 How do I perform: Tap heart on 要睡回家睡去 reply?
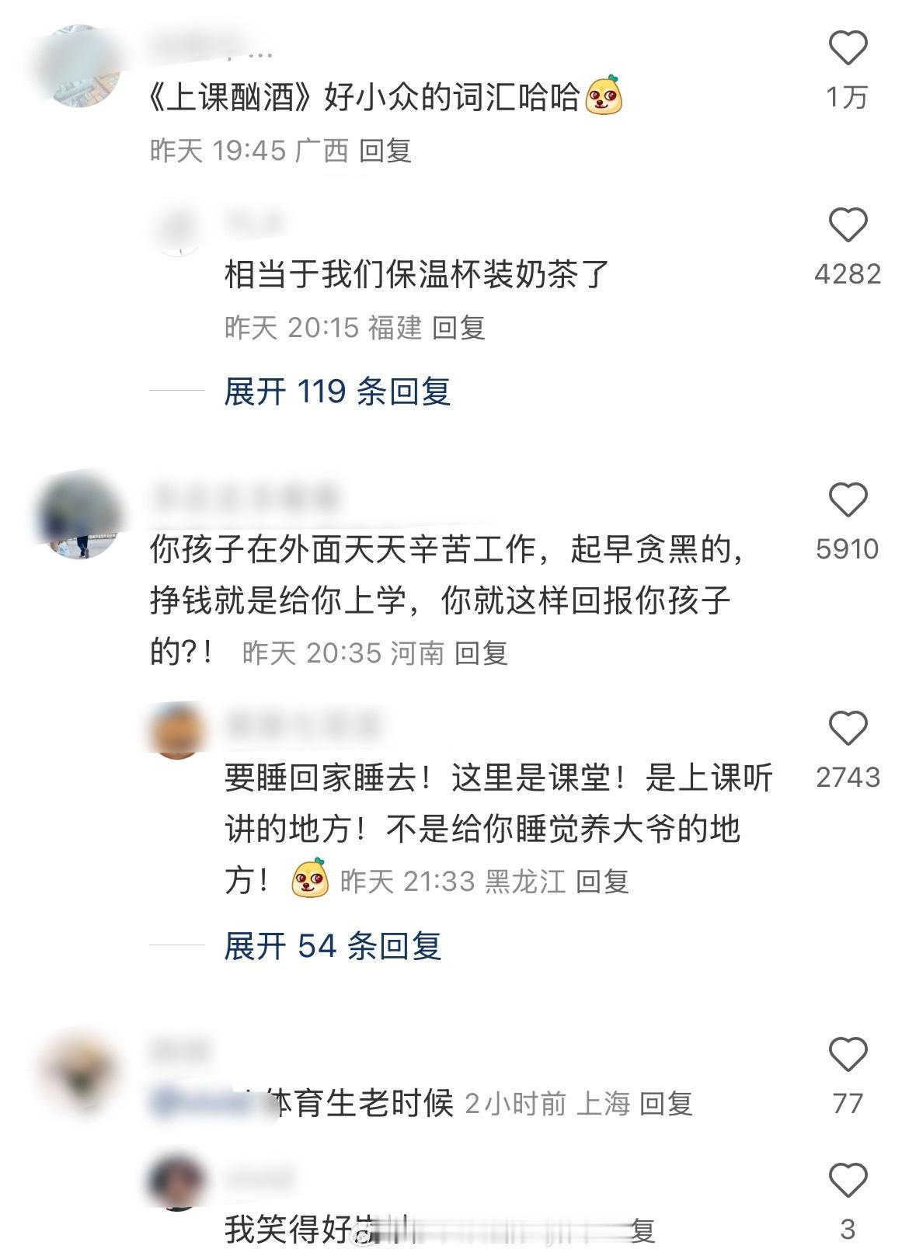[x=848, y=729]
